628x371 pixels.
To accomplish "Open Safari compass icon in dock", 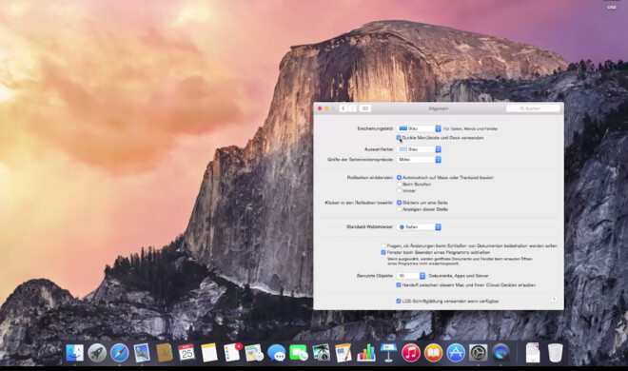I will coord(119,353).
